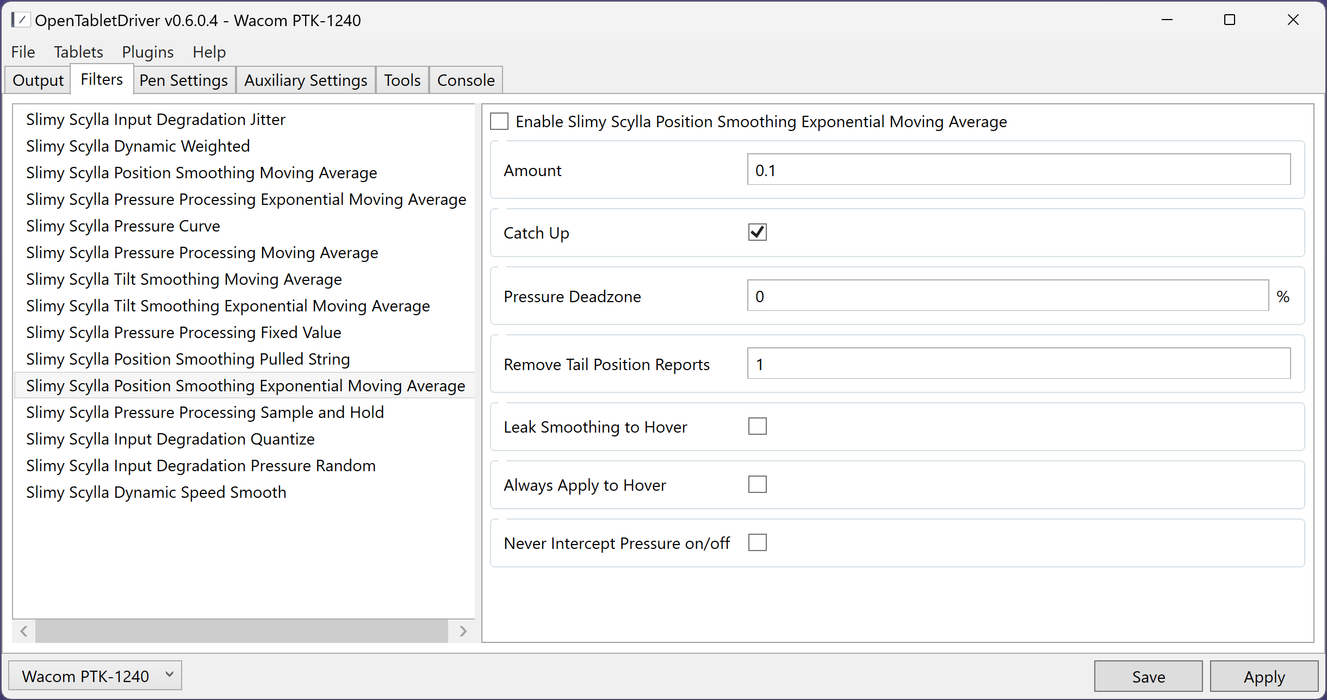Switch to the Auxiliary Settings tab
Screen dimensions: 1327x700
point(306,80)
